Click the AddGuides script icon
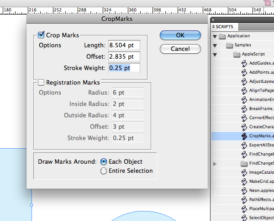Image resolution: width=274 pixels, height=221 pixels. pyautogui.click(x=244, y=64)
